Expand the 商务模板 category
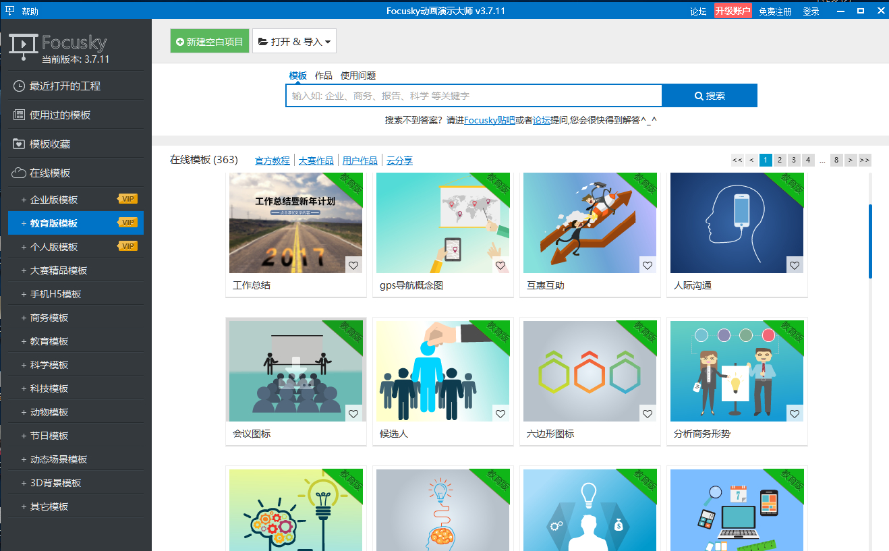The width and height of the screenshot is (889, 551). tap(24, 318)
